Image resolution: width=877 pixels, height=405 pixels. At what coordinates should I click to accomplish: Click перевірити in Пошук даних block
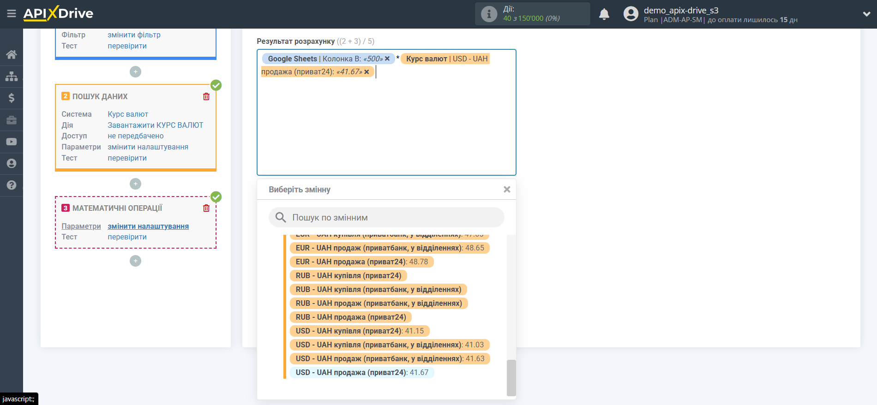tap(127, 158)
